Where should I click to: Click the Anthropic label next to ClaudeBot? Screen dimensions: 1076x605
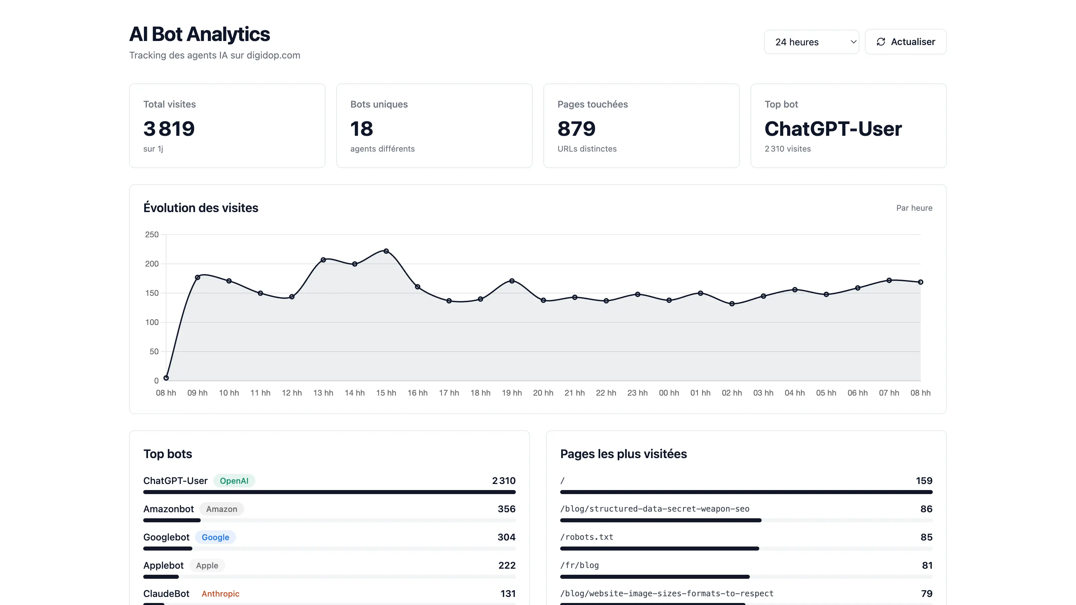220,593
